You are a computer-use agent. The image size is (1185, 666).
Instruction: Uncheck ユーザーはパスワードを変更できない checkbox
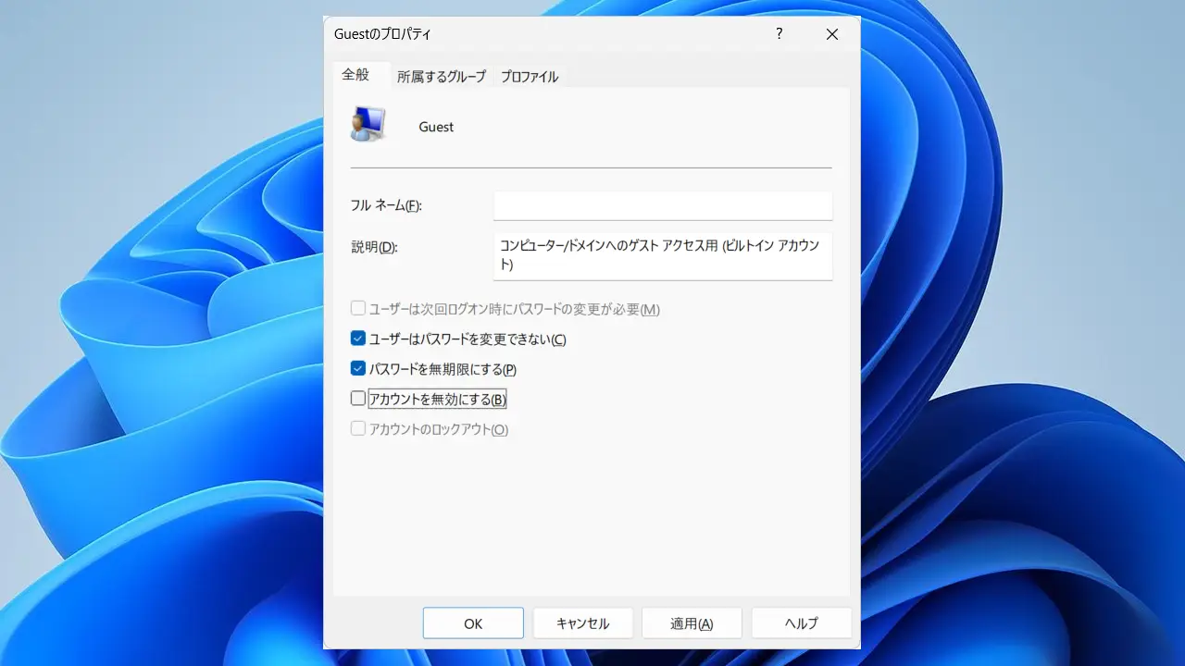pos(358,339)
